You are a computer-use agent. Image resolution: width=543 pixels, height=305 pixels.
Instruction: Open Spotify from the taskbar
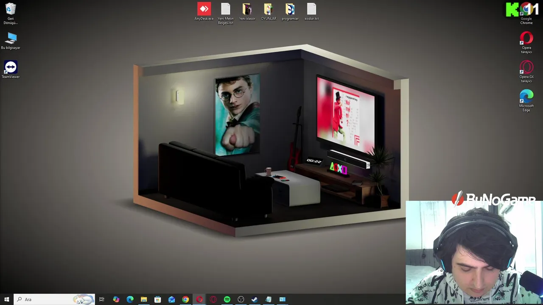(x=227, y=299)
